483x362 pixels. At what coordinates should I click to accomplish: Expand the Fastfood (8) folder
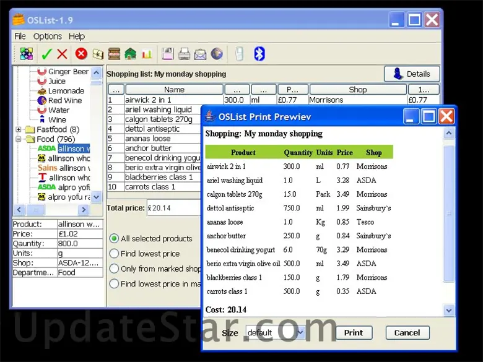[x=19, y=129]
